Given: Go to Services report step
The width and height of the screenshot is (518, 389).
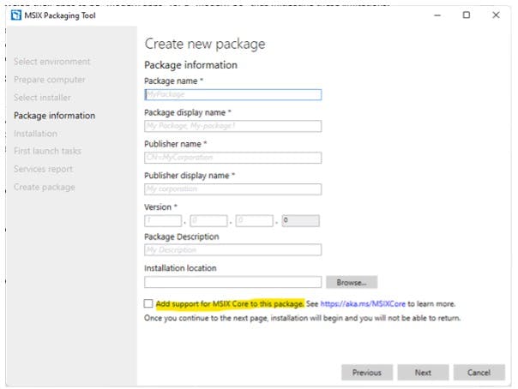Looking at the screenshot, I should [43, 170].
